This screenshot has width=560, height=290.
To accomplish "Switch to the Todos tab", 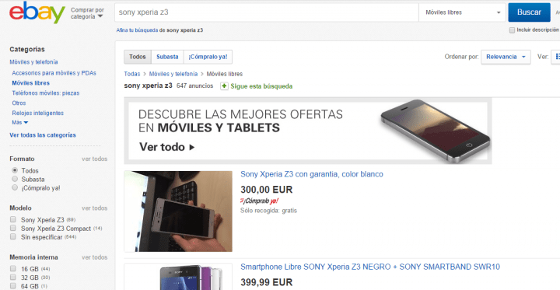I will tap(138, 57).
